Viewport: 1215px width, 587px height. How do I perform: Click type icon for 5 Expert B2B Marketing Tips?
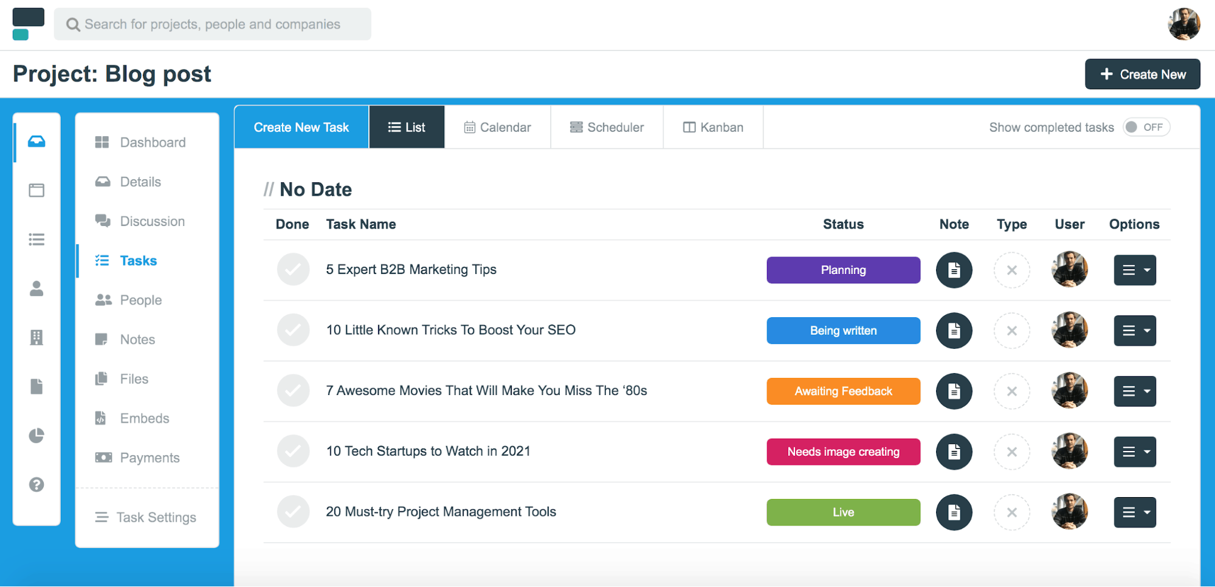click(1011, 270)
